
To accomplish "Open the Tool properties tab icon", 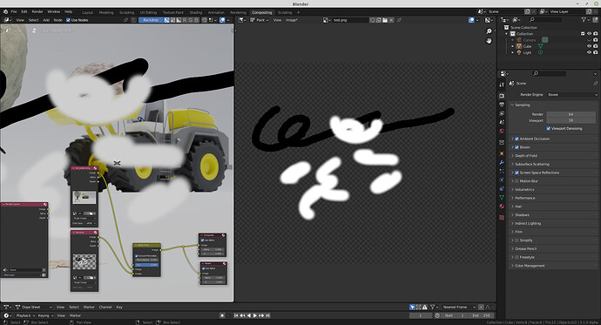I will tap(502, 85).
